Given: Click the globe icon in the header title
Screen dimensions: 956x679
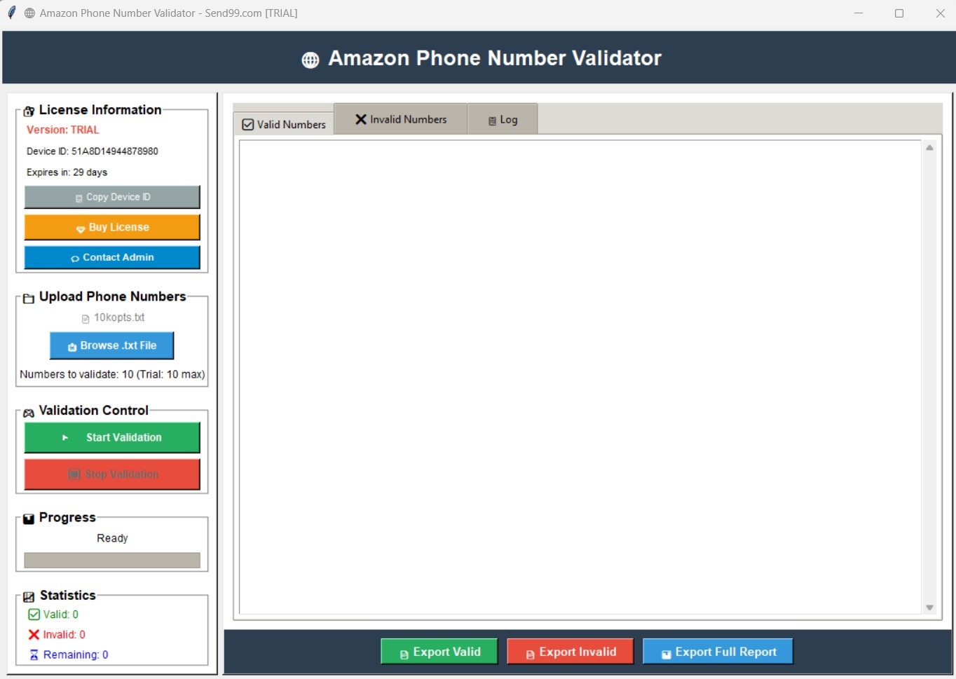Looking at the screenshot, I should (310, 60).
